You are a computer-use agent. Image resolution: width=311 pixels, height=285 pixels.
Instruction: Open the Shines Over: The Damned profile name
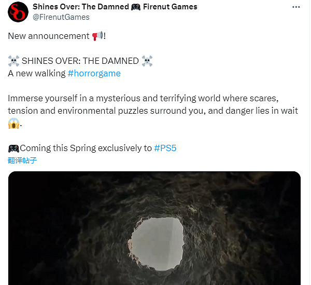pos(80,7)
